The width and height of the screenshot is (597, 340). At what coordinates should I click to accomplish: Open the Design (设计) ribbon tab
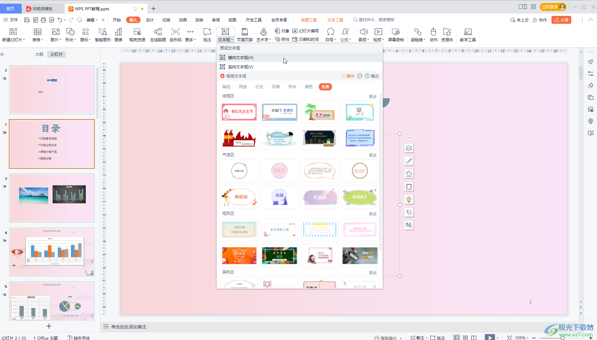click(149, 20)
